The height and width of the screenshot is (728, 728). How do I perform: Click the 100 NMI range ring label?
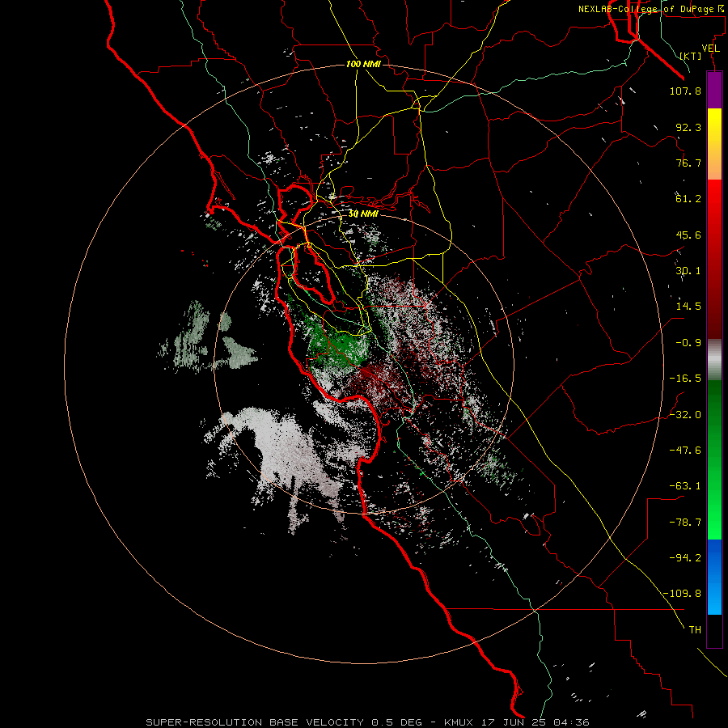[x=363, y=64]
